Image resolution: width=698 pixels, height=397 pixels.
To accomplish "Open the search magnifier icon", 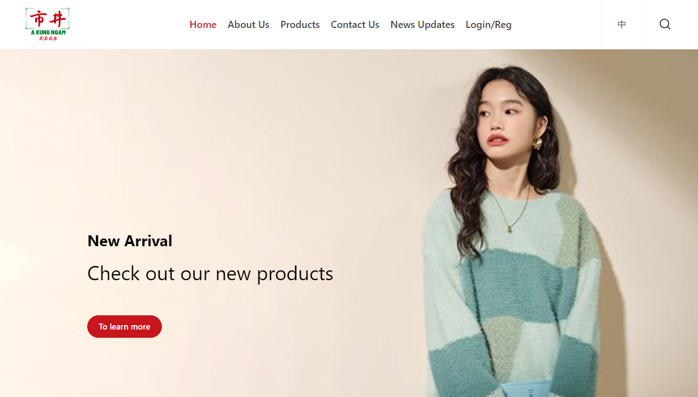I will (x=665, y=24).
